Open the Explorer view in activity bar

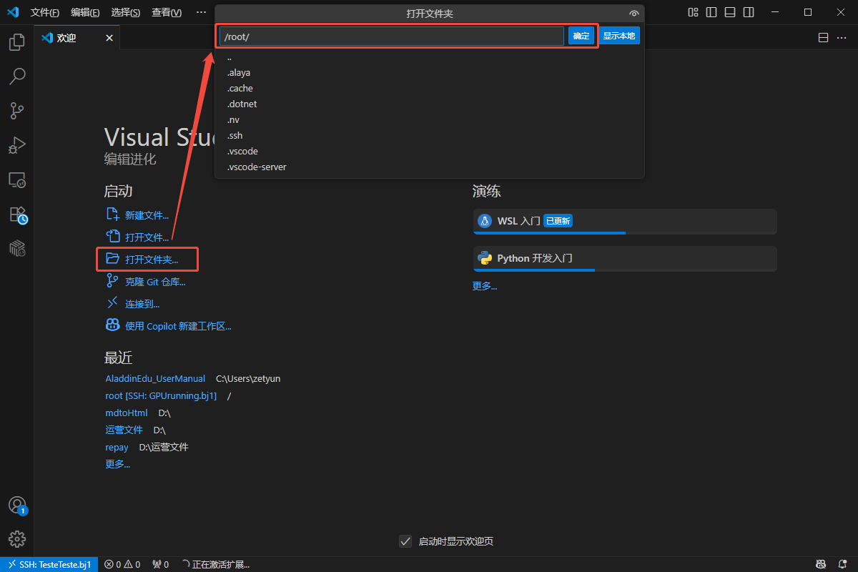[17, 42]
